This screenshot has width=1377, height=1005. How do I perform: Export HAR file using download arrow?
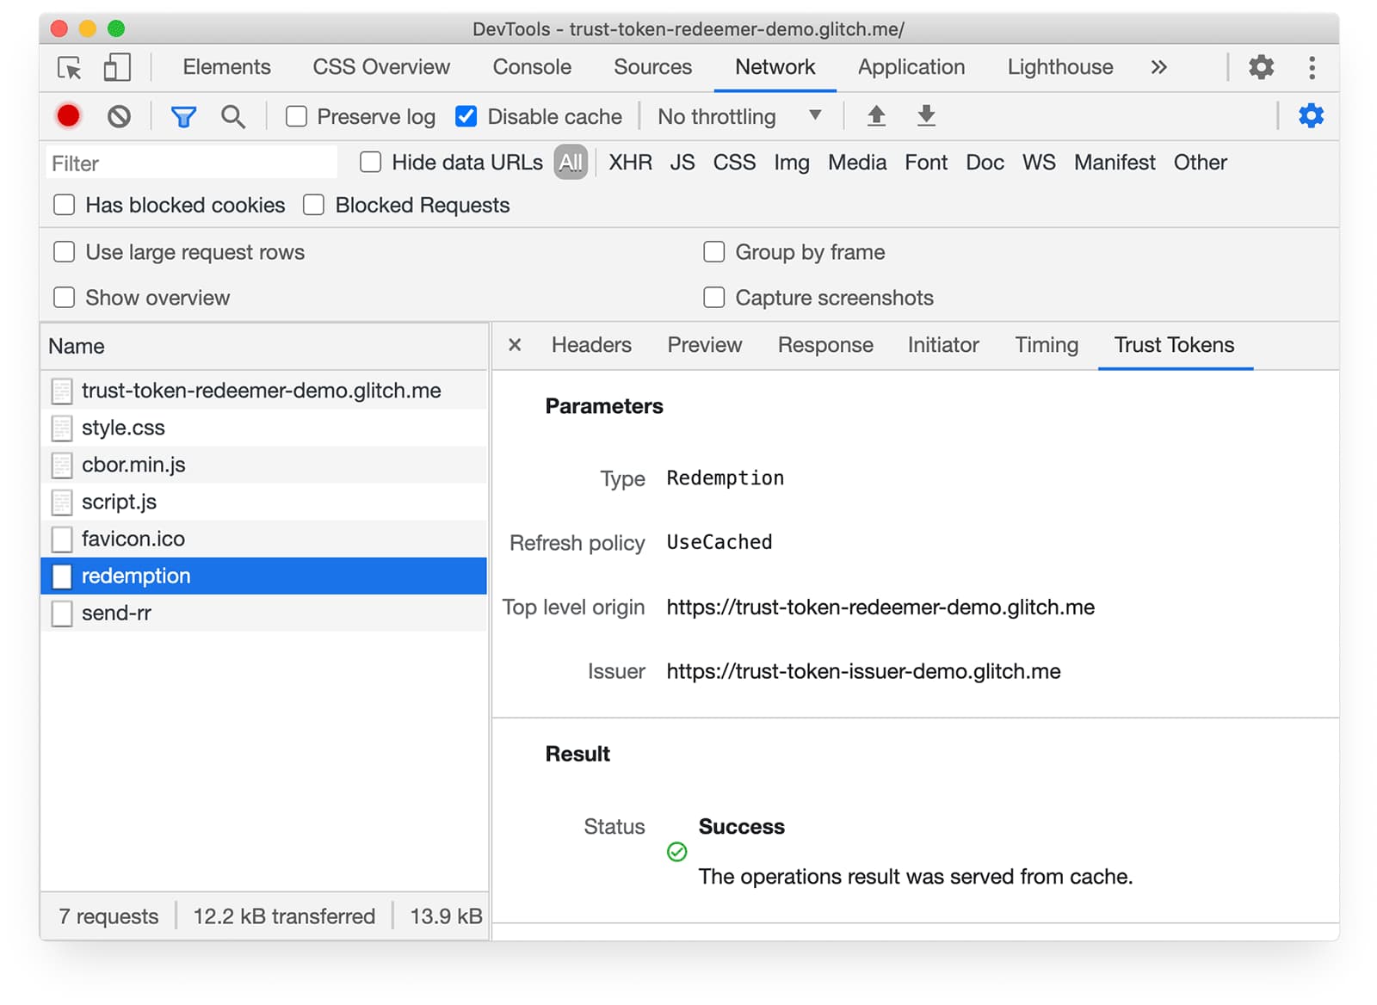click(x=925, y=115)
